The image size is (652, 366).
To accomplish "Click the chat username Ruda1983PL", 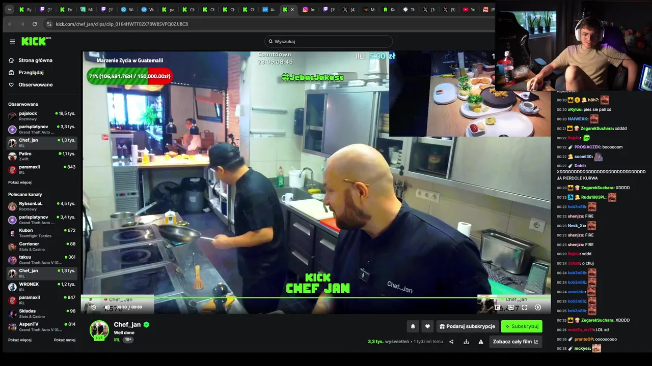I will pyautogui.click(x=593, y=197).
